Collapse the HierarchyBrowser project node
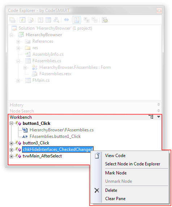 pyautogui.click(x=12, y=35)
